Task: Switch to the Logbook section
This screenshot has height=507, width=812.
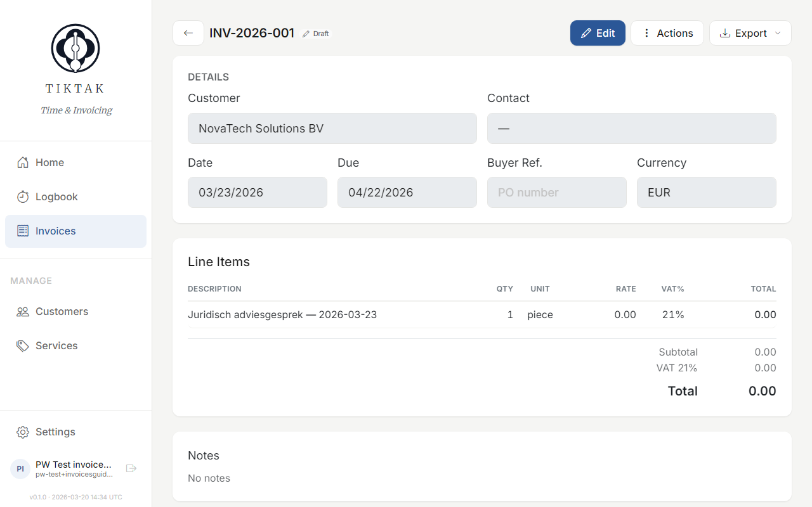Action: click(57, 196)
